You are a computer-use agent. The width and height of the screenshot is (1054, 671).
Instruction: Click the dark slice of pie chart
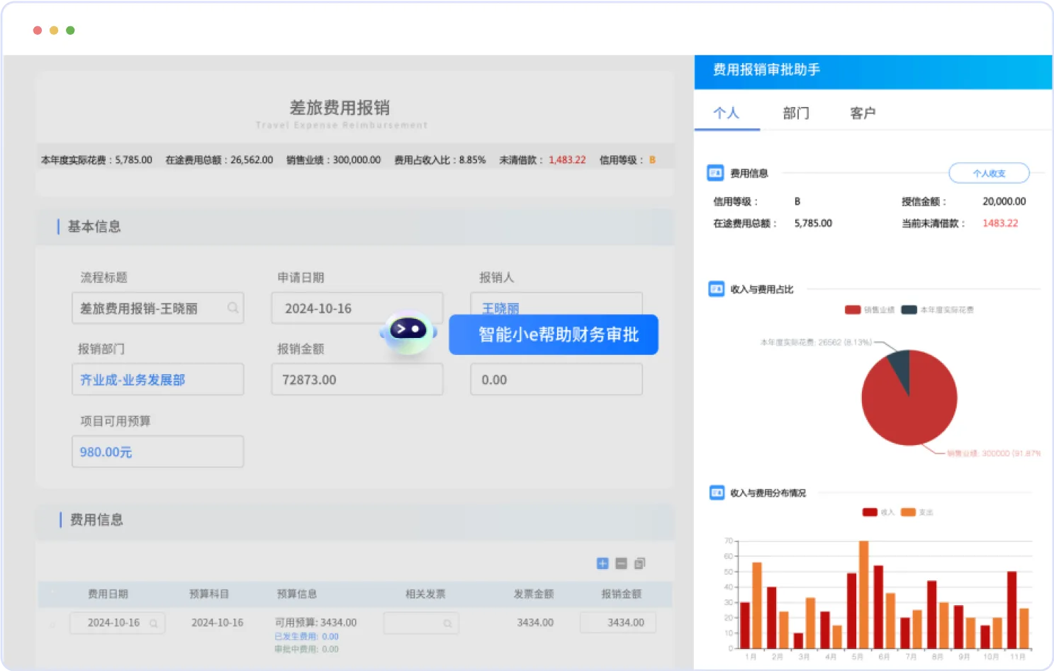point(900,368)
